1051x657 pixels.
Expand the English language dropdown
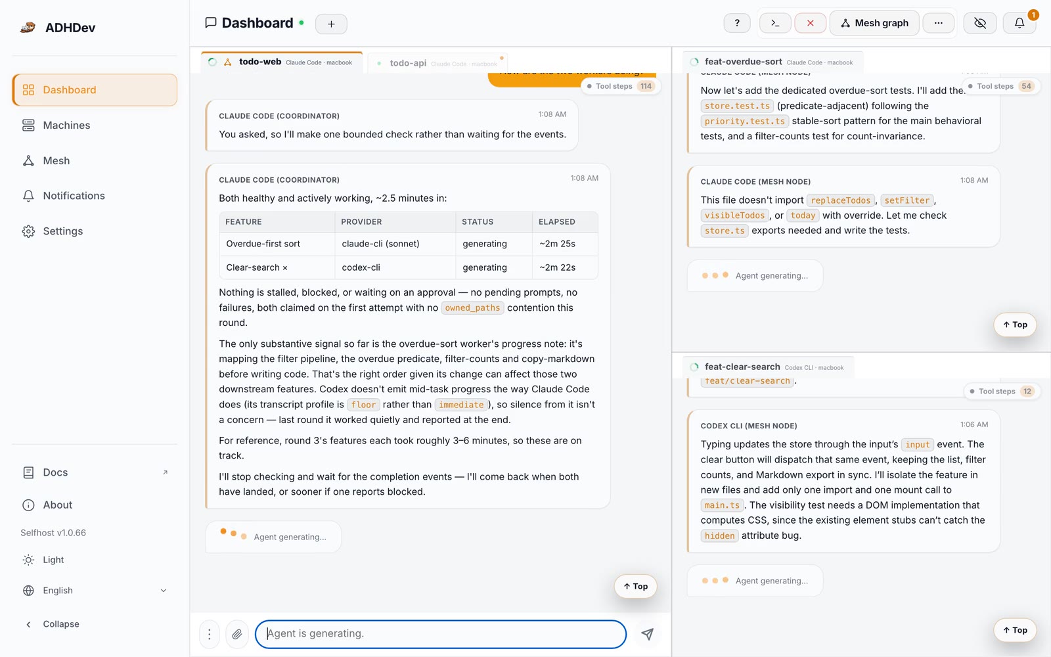pos(95,591)
